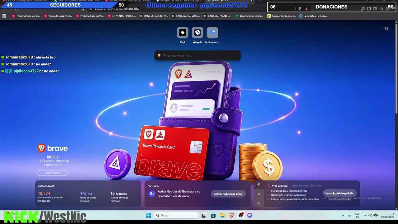Open the CADILLAC (2024) bookmark
Viewport: 398px width, 224px height.
coord(217,16)
